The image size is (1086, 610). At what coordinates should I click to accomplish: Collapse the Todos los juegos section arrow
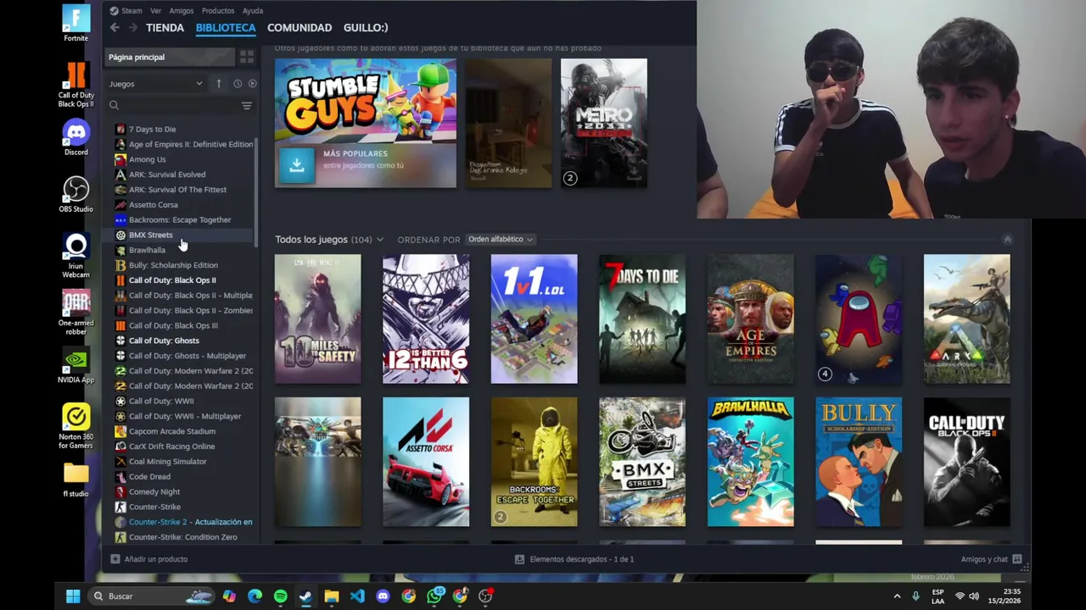(x=1008, y=240)
